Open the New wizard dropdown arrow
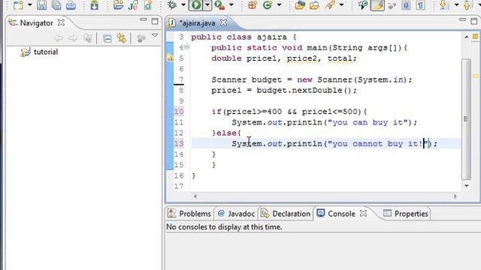 click(30, 5)
